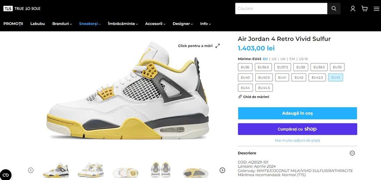
Task: Open the Ghid de mărimi link
Action: [x=254, y=97]
